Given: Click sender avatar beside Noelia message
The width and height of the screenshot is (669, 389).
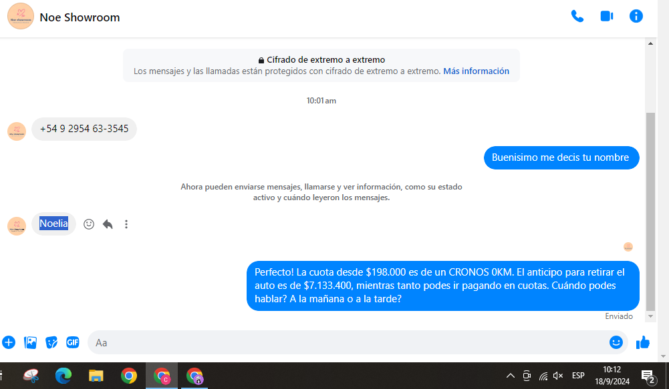Looking at the screenshot, I should (17, 226).
